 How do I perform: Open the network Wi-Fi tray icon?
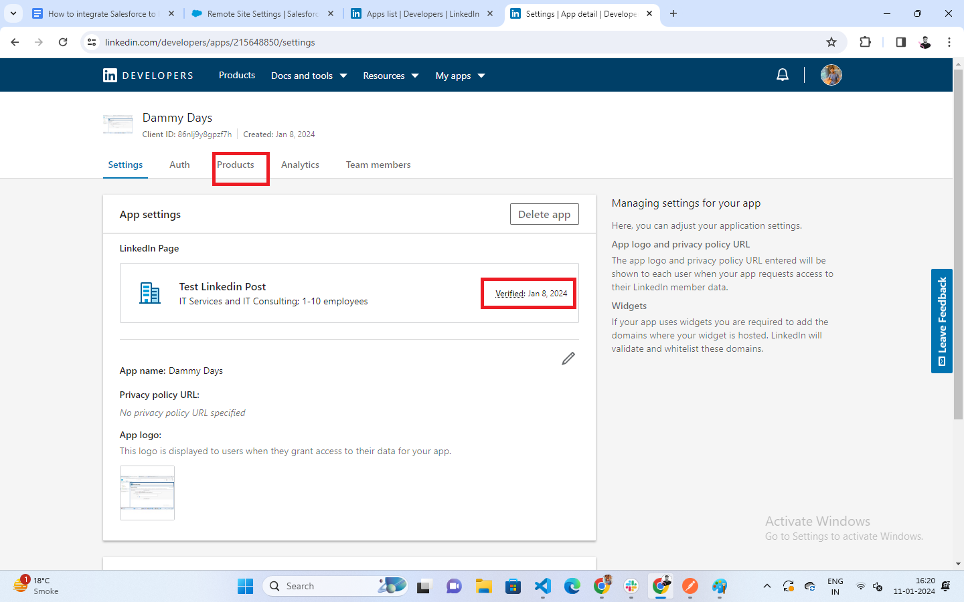pyautogui.click(x=861, y=587)
